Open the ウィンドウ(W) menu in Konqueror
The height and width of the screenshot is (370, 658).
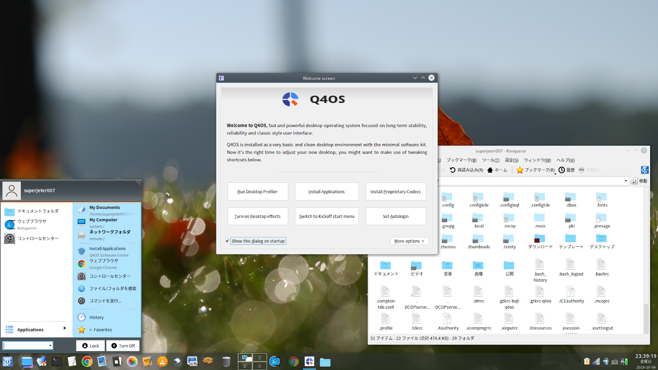coord(537,160)
